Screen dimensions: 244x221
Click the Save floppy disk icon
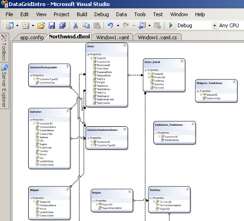[x=52, y=25]
